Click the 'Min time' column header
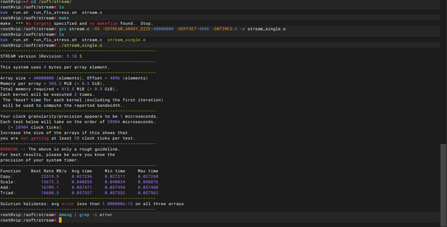 coord(115,171)
